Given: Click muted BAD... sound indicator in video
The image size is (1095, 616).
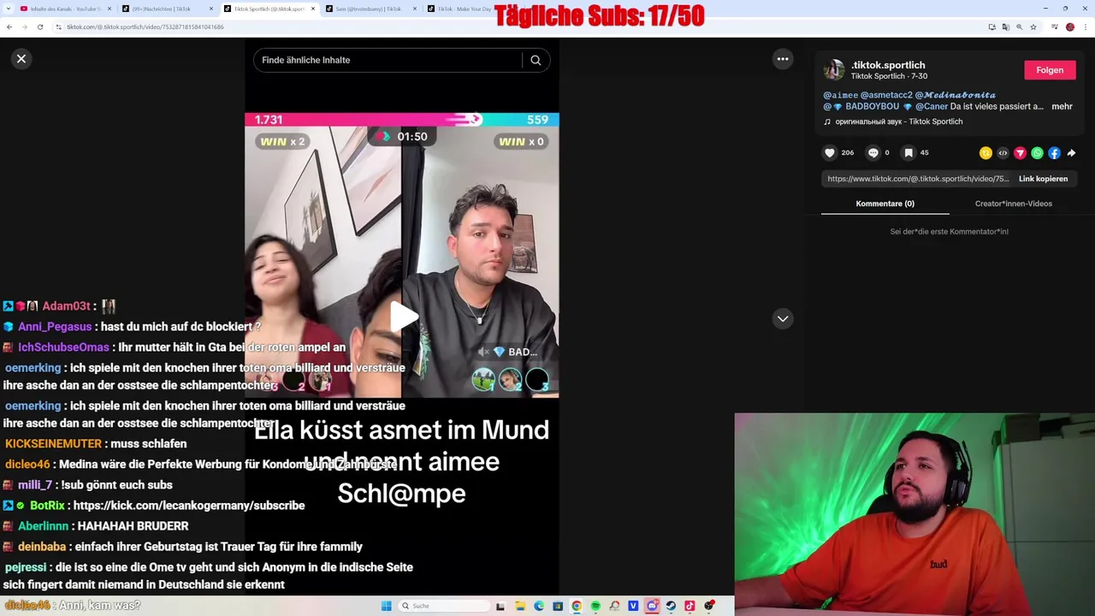Looking at the screenshot, I should [x=508, y=352].
